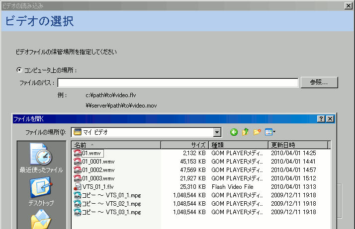Click into the ファイルのパス input field
The width and height of the screenshot is (355, 229).
[178, 83]
